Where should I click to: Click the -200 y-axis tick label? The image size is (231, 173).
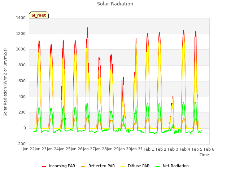[x=21, y=144]
